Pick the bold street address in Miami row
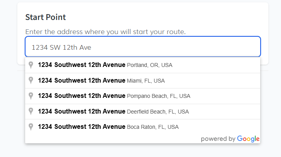This screenshot has height=157, width=281. [81, 81]
